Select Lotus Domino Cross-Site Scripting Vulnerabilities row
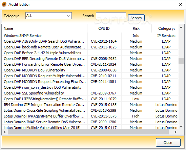This screenshot has width=186, height=150. [x=90, y=110]
